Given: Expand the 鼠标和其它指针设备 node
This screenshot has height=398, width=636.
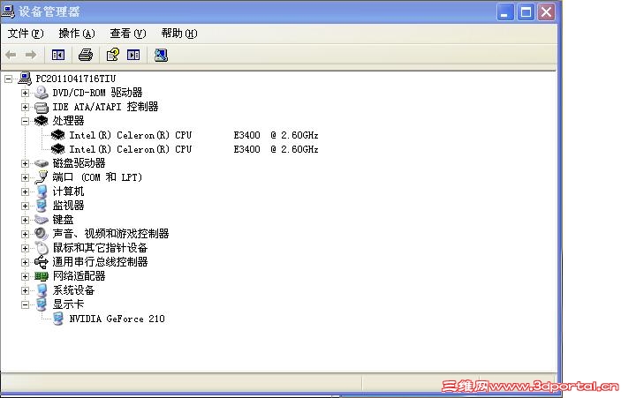Looking at the screenshot, I should click(x=25, y=248).
